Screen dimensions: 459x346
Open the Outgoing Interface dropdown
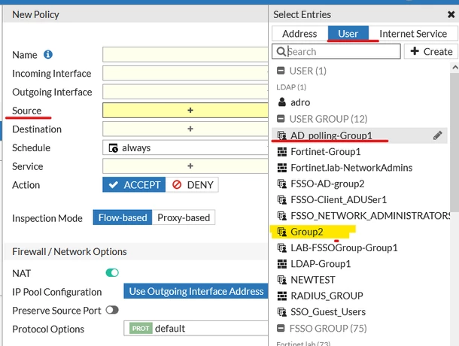click(x=185, y=92)
